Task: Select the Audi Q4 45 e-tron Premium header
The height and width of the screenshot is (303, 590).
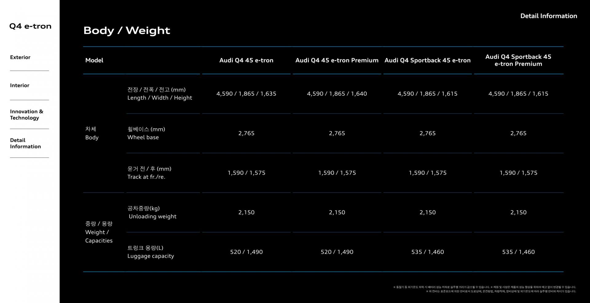Action: 337,60
